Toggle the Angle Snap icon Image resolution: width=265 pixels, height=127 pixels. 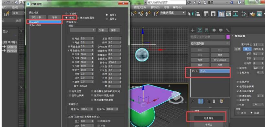134,14
